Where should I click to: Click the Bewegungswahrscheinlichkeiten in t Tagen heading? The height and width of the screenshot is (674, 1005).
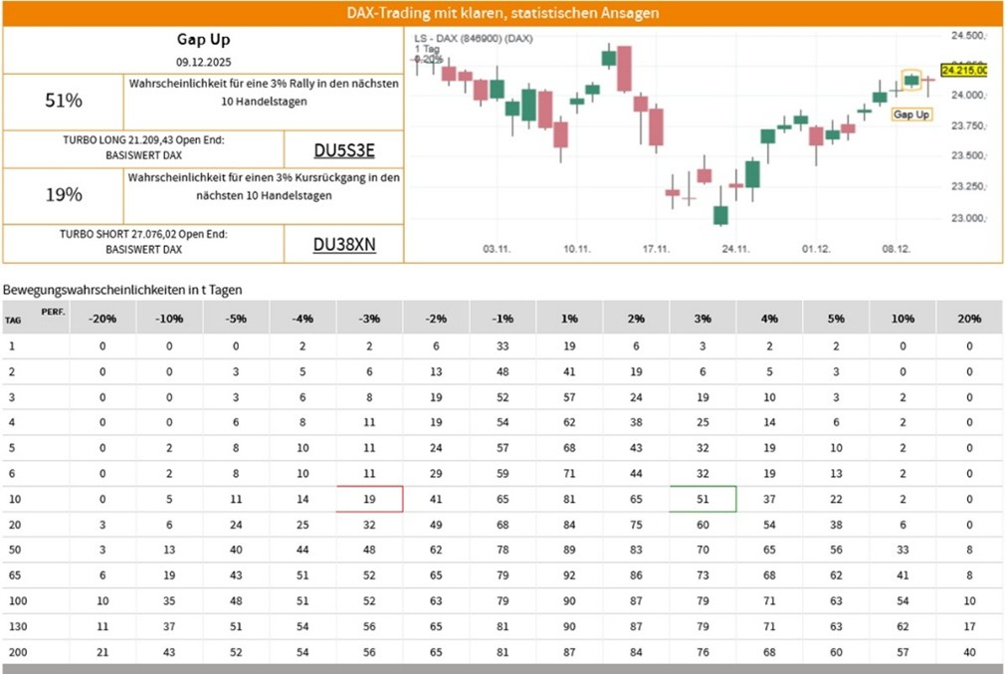pos(122,290)
